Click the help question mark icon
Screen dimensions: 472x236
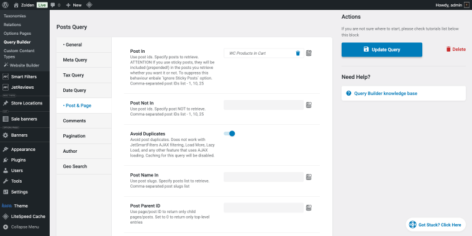click(348, 93)
